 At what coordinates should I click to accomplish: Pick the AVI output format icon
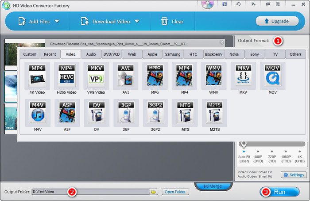click(125, 76)
